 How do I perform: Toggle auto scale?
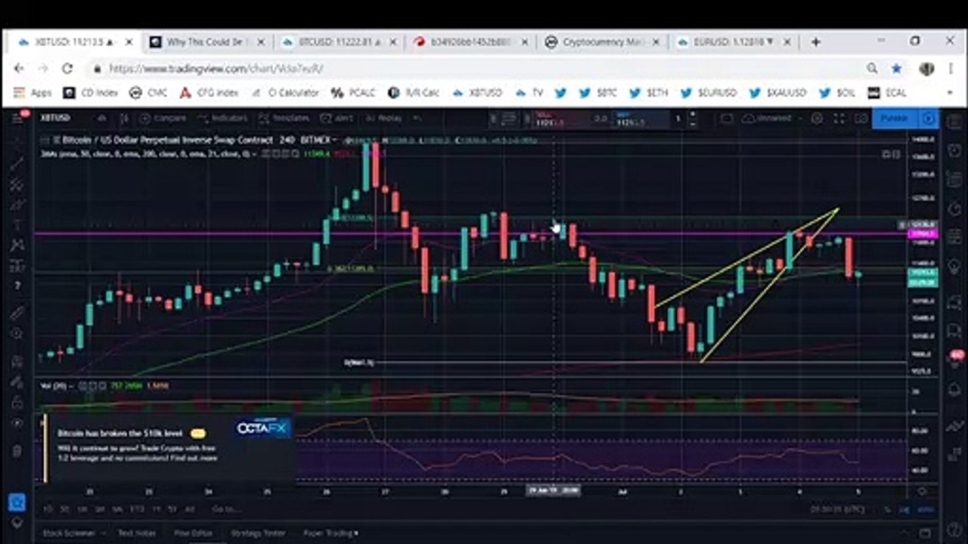926,509
